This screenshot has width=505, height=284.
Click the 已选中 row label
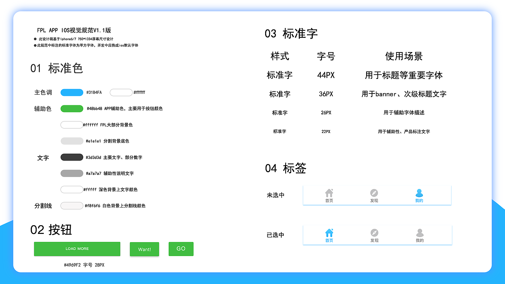click(275, 235)
